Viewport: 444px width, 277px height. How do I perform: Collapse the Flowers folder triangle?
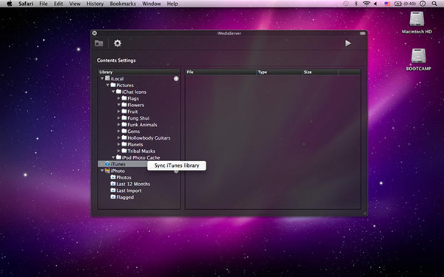tap(119, 105)
